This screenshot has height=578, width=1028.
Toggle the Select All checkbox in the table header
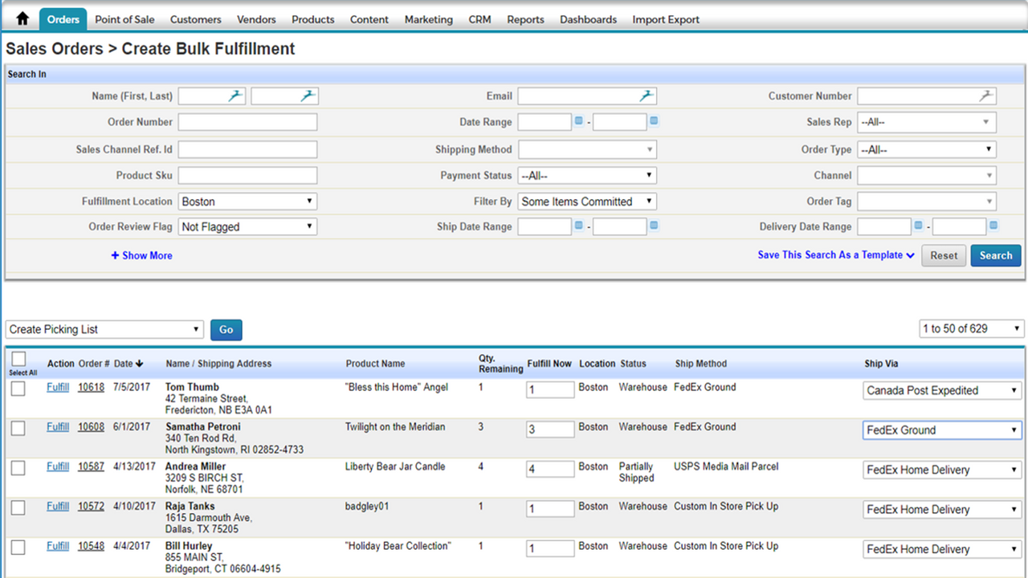(x=18, y=360)
